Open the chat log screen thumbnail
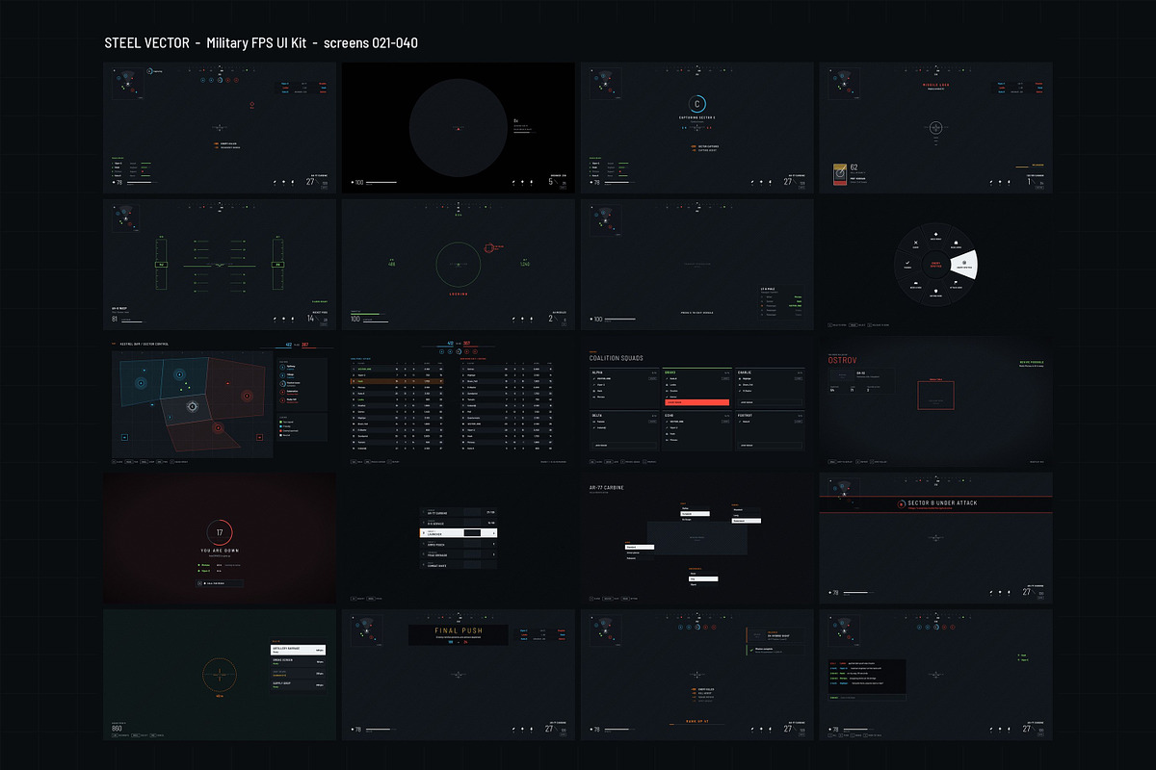The image size is (1156, 770). coord(934,675)
